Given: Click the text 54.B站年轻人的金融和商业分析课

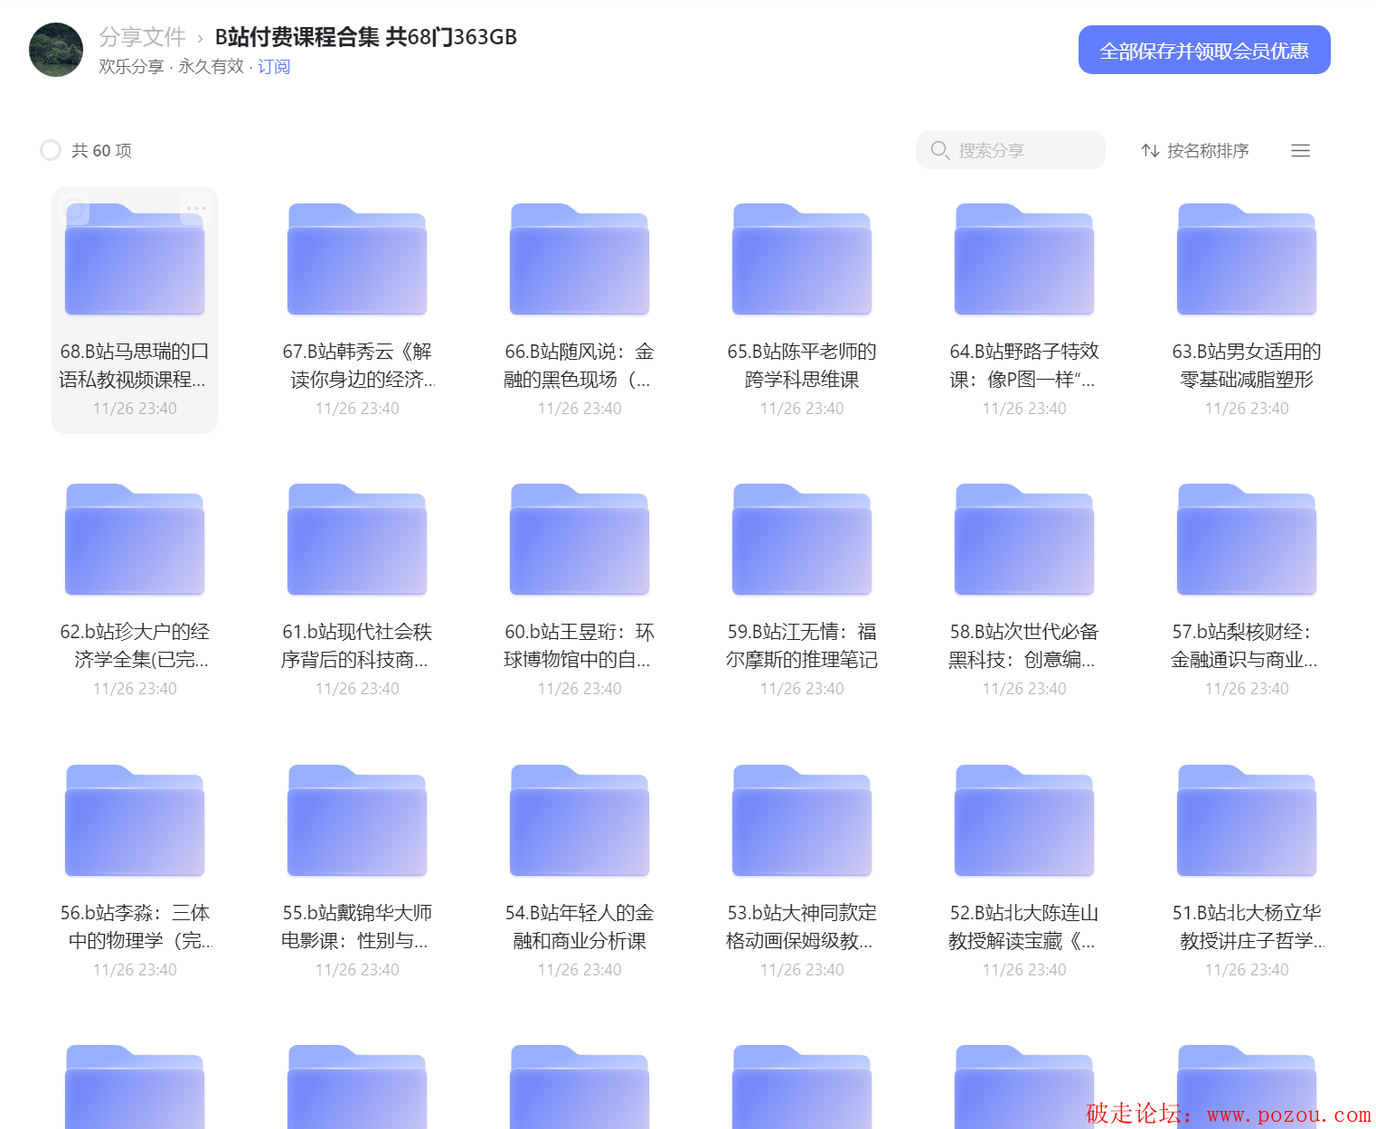Looking at the screenshot, I should click(x=580, y=927).
